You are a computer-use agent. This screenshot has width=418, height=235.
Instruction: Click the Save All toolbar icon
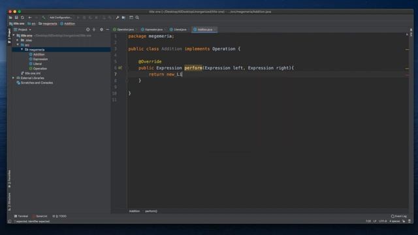[16, 18]
